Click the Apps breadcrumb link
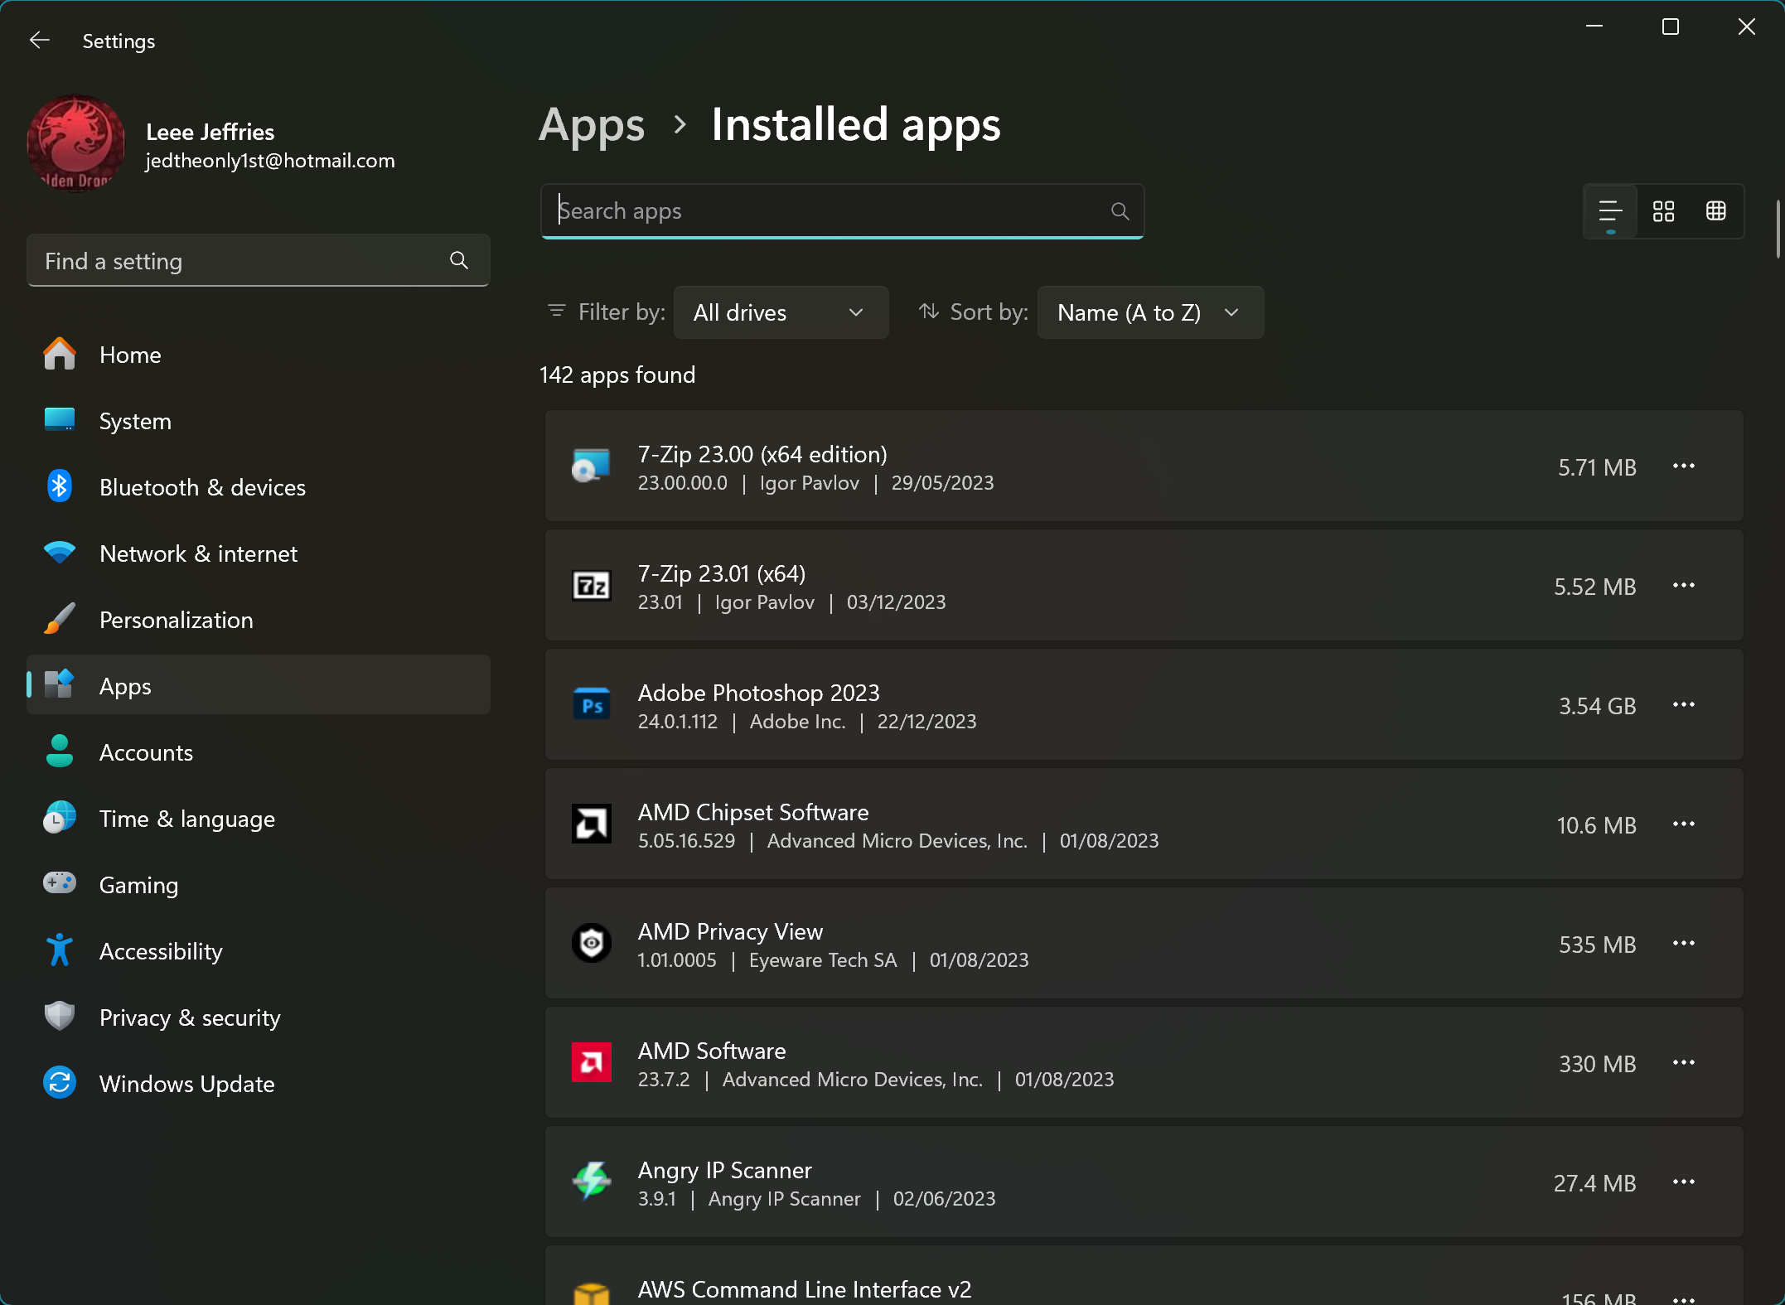The height and width of the screenshot is (1305, 1785). (592, 125)
